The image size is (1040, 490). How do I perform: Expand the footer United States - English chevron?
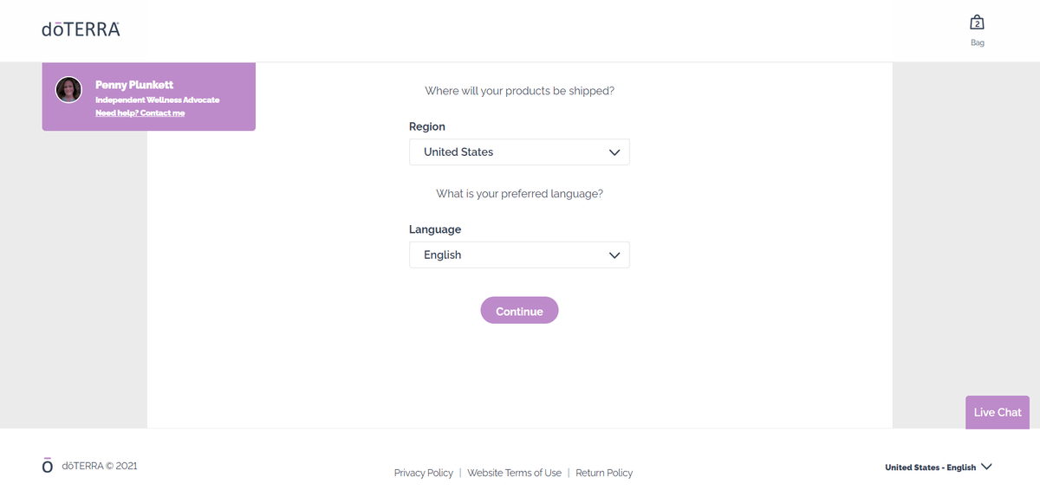pyautogui.click(x=986, y=467)
